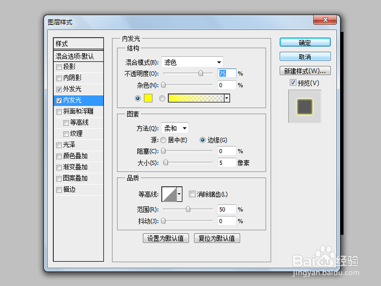Select the 颜色叠加 style row label
The width and height of the screenshot is (381, 286).
pos(75,156)
